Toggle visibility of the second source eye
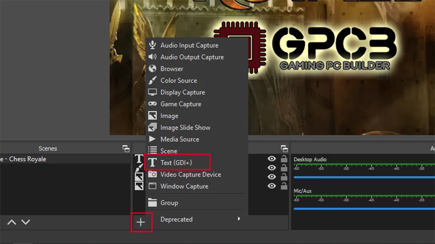The width and height of the screenshot is (435, 244). (271, 168)
